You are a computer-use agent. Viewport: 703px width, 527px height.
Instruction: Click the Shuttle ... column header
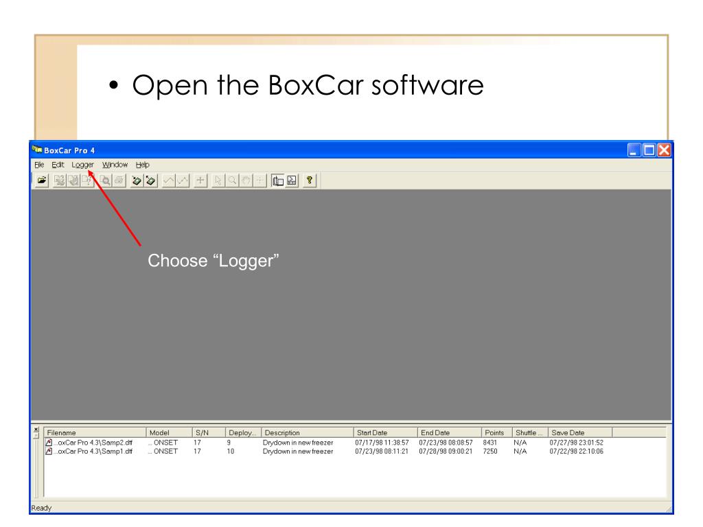(x=531, y=433)
